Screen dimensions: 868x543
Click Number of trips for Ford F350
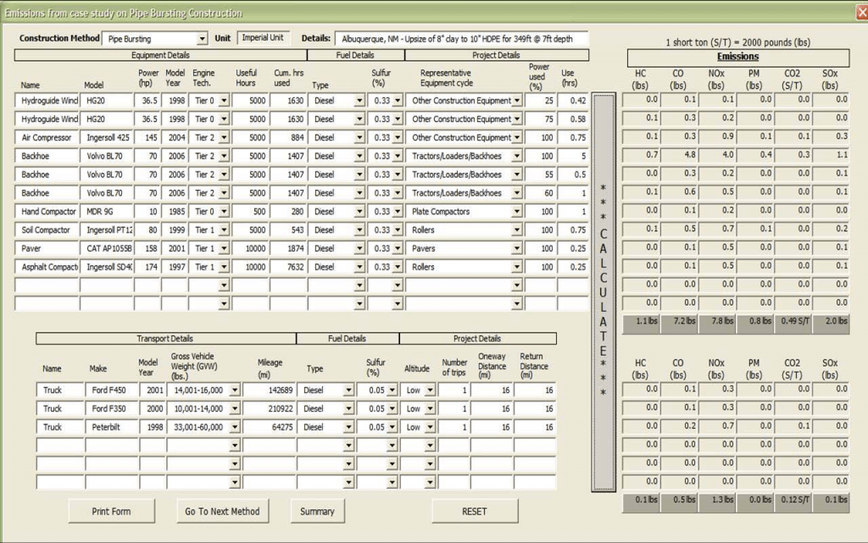pyautogui.click(x=454, y=408)
